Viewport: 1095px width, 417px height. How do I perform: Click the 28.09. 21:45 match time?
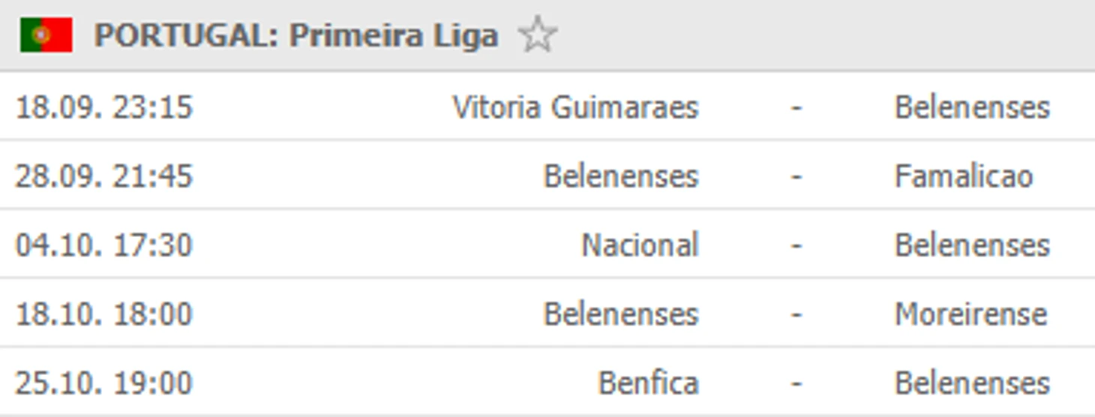coord(103,176)
